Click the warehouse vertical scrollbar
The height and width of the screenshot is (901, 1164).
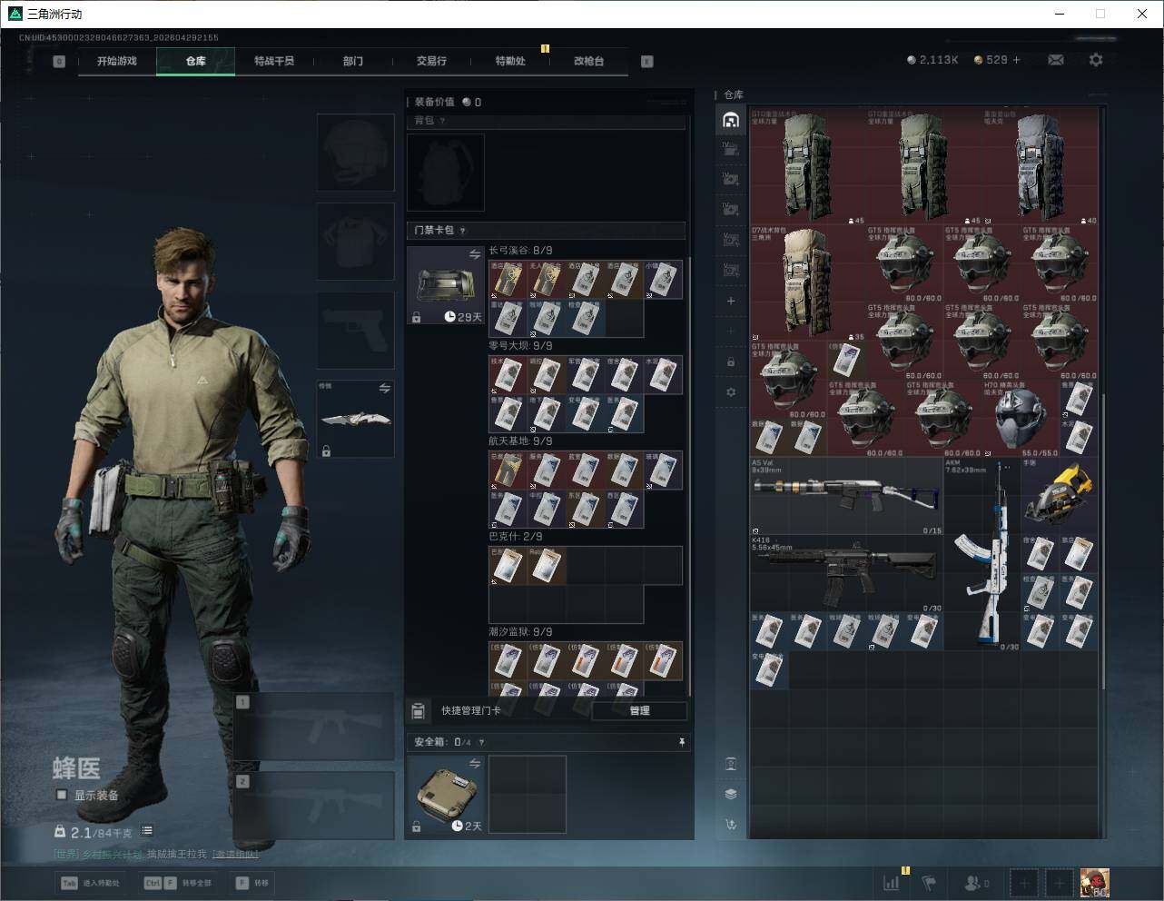tap(1103, 540)
